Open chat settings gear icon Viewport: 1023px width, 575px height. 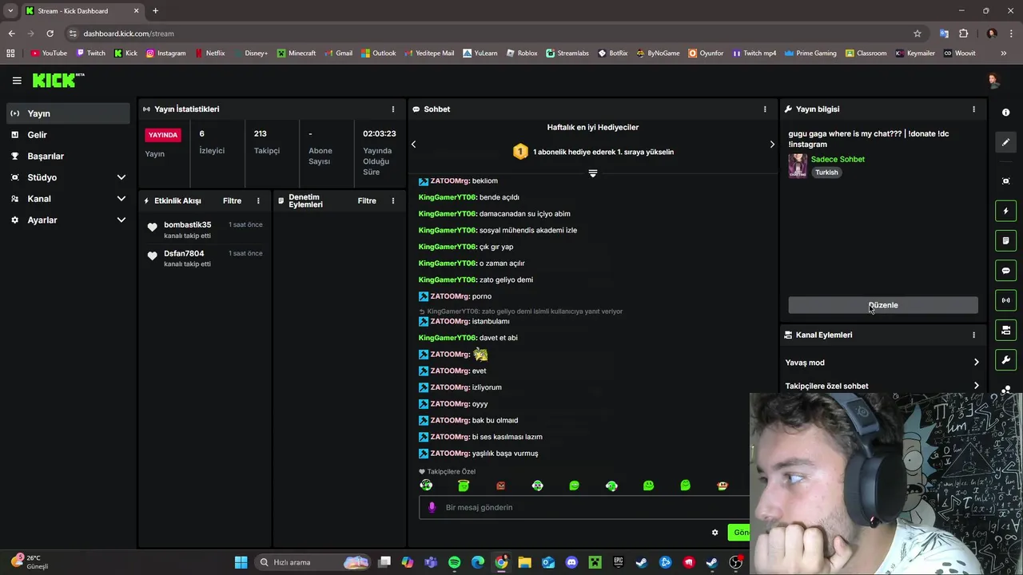point(715,533)
